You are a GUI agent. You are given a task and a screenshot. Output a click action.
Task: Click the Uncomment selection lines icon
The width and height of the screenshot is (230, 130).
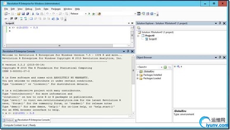[x=26, y=18]
